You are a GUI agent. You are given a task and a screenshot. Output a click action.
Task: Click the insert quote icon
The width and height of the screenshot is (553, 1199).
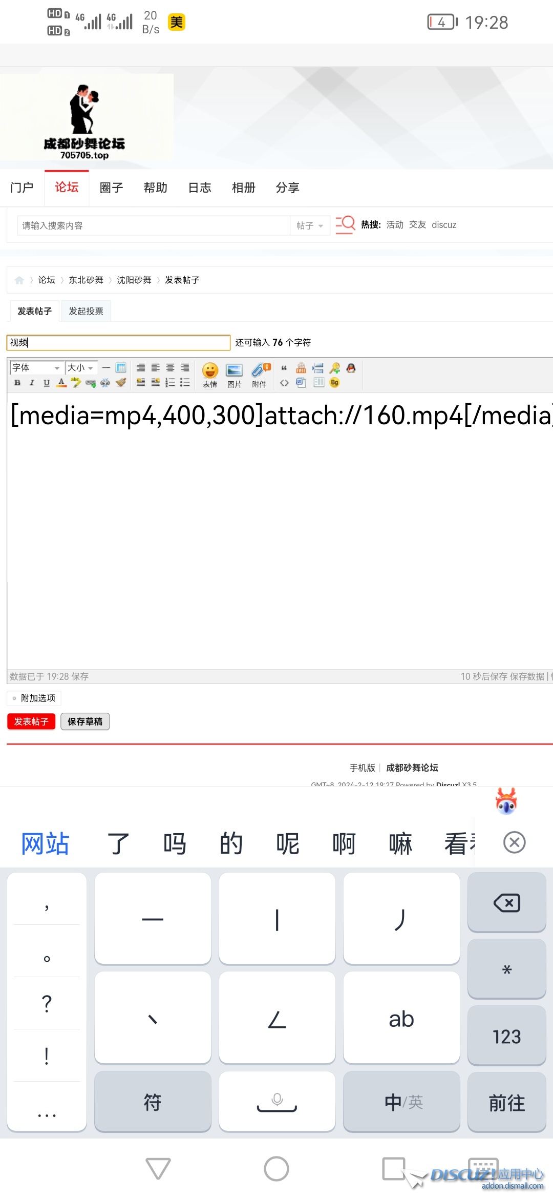point(284,368)
